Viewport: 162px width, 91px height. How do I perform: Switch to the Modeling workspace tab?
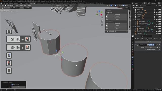coord(33,3)
